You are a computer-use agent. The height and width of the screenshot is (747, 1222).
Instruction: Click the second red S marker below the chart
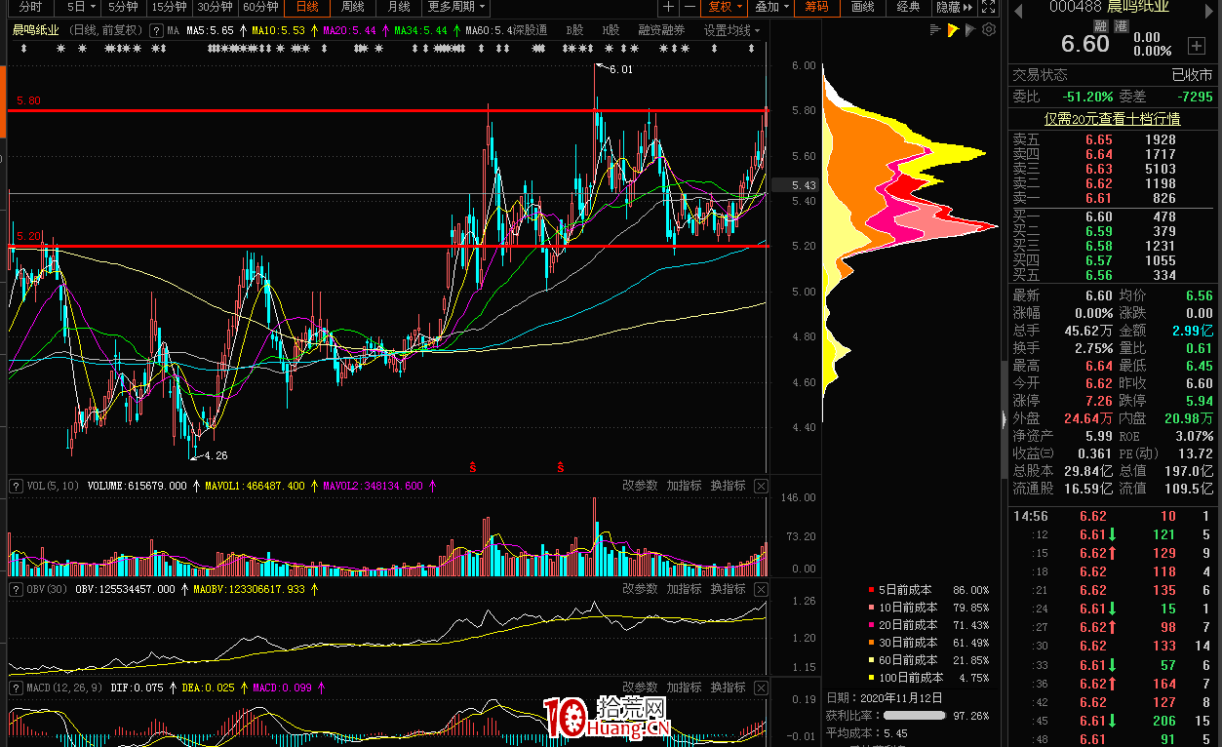click(560, 468)
